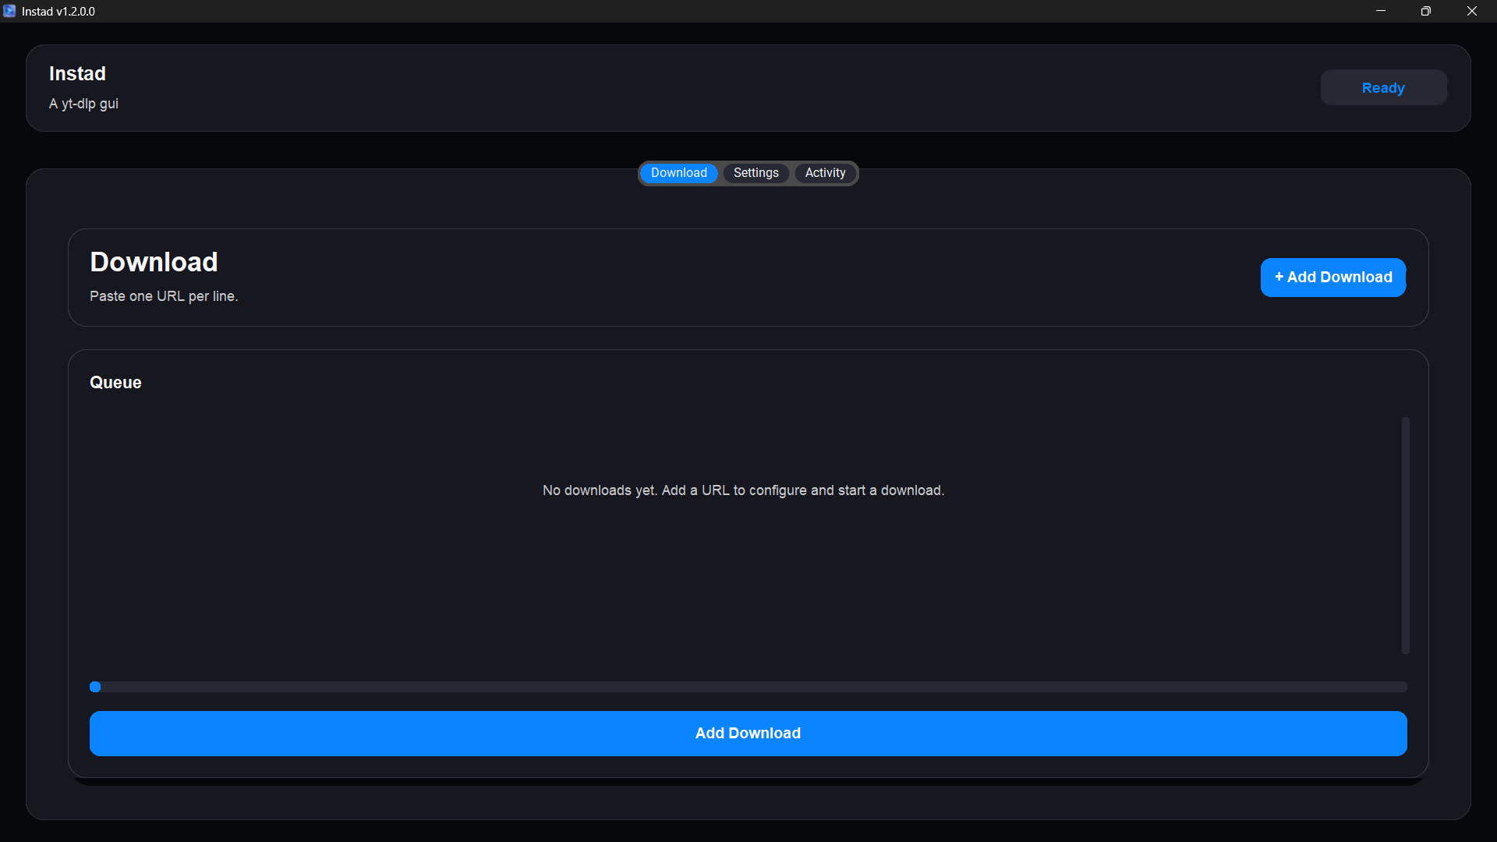The width and height of the screenshot is (1497, 842).
Task: Click the 'Instad v1.2.0.0' window title
Action: pos(58,12)
